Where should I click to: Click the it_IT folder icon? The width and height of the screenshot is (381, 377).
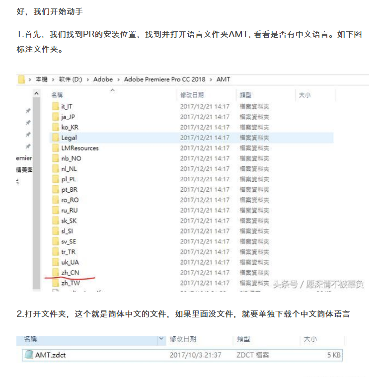coord(55,106)
